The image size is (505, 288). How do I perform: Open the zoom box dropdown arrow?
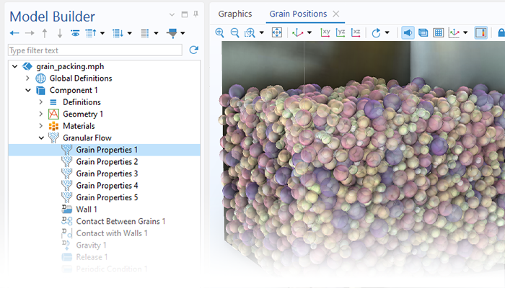(262, 33)
